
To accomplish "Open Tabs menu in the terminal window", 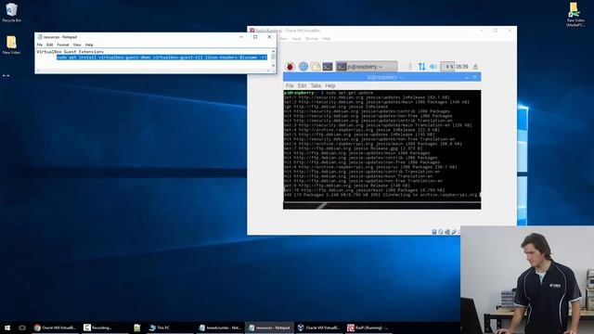I will 316,86.
